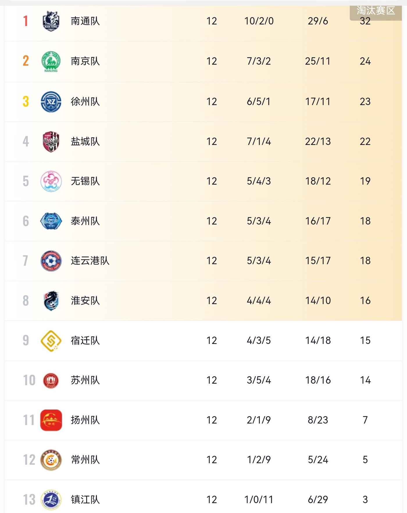The width and height of the screenshot is (407, 513).
Task: Click the 淘汰赛区 knockout zone label
Action: coord(376,11)
